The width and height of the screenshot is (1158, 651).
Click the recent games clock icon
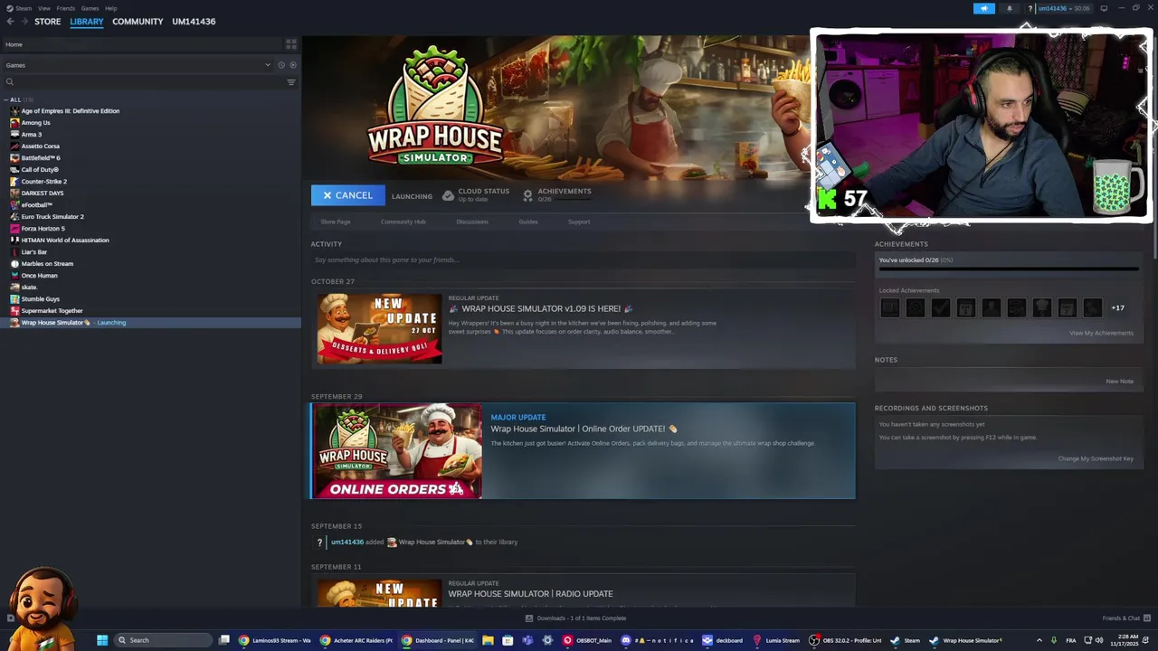point(281,65)
